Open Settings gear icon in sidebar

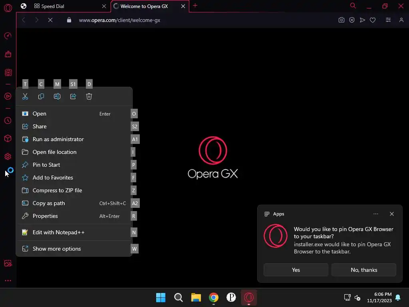8,156
